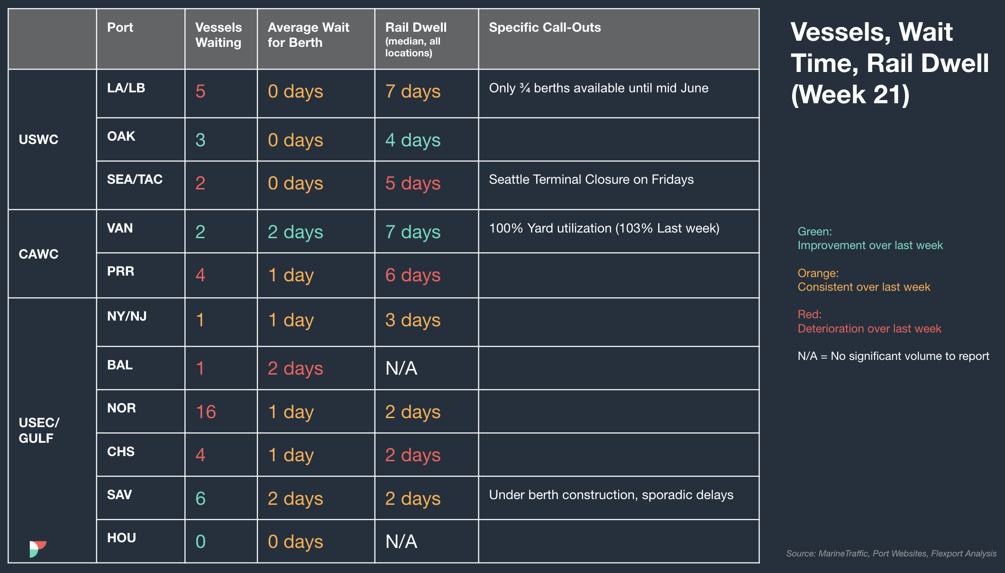Image resolution: width=1005 pixels, height=573 pixels.
Task: Select Savannah berth construction note
Action: 611,495
